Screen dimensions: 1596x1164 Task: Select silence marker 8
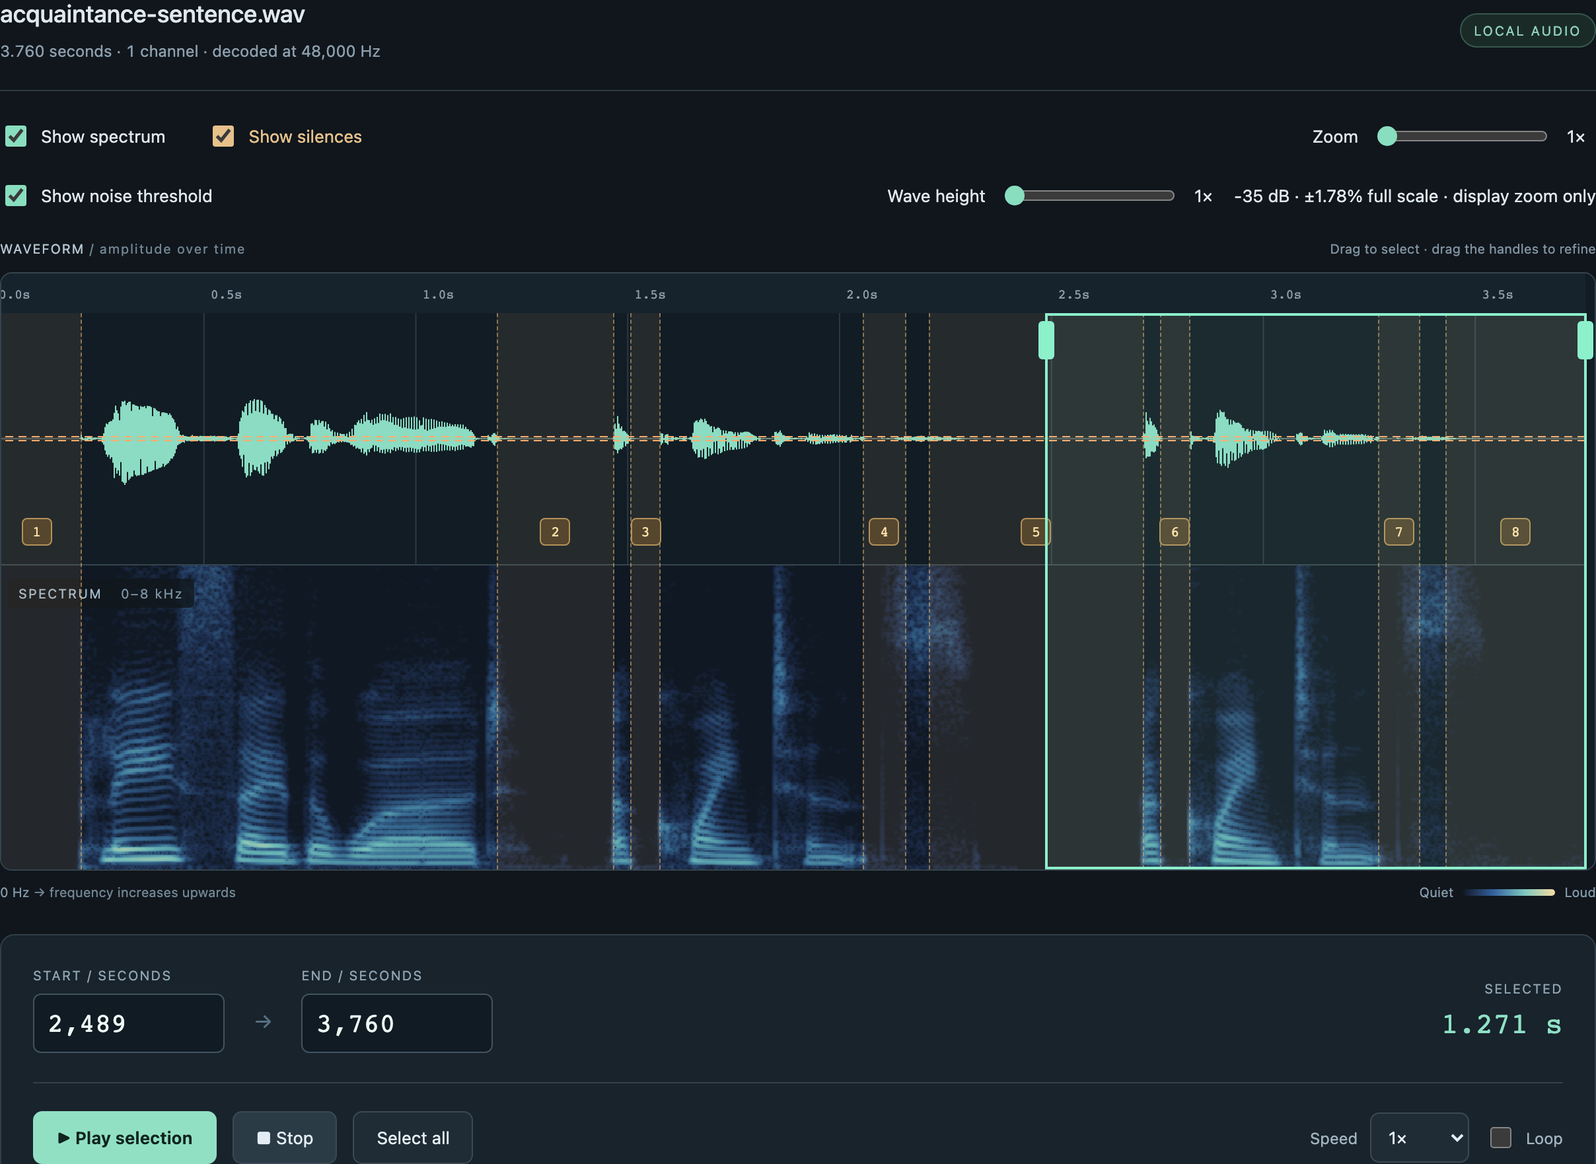[1515, 532]
